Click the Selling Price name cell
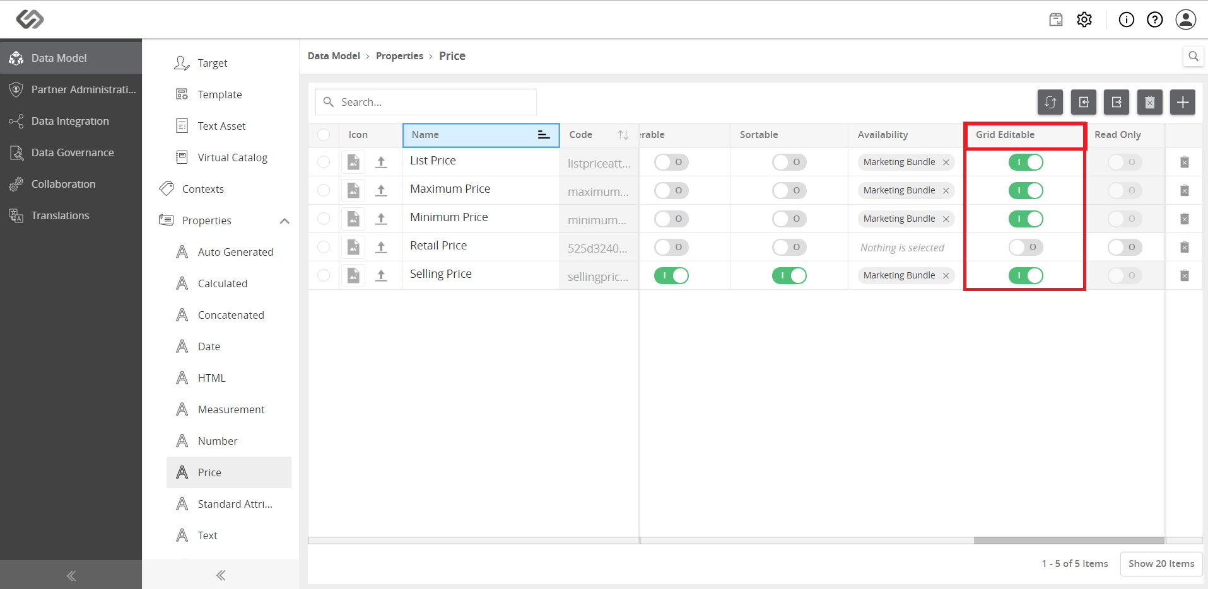Viewport: 1208px width, 589px height. [481, 275]
